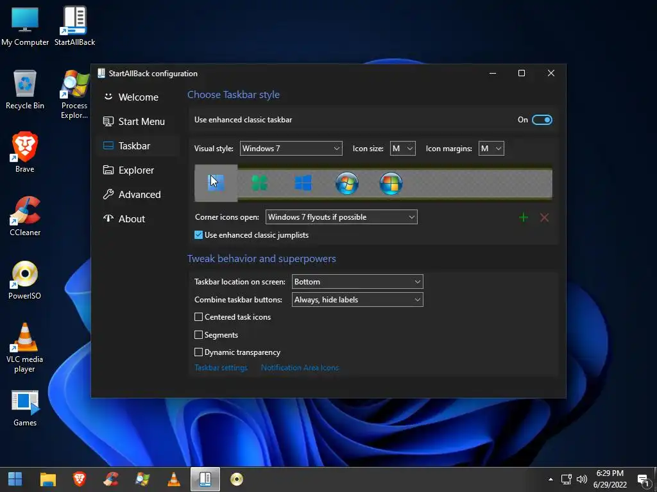Viewport: 657px width, 492px height.
Task: Open the network tray icon
Action: pyautogui.click(x=567, y=479)
